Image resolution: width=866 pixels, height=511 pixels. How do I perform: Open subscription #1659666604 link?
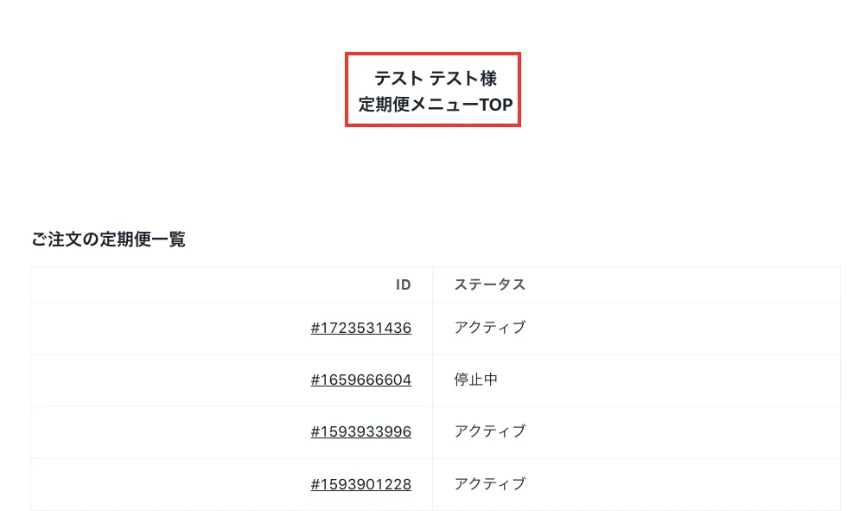point(361,380)
